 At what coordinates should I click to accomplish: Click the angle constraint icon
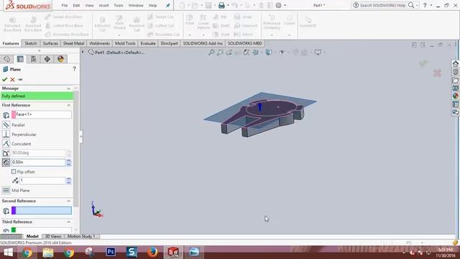[x=6, y=153]
